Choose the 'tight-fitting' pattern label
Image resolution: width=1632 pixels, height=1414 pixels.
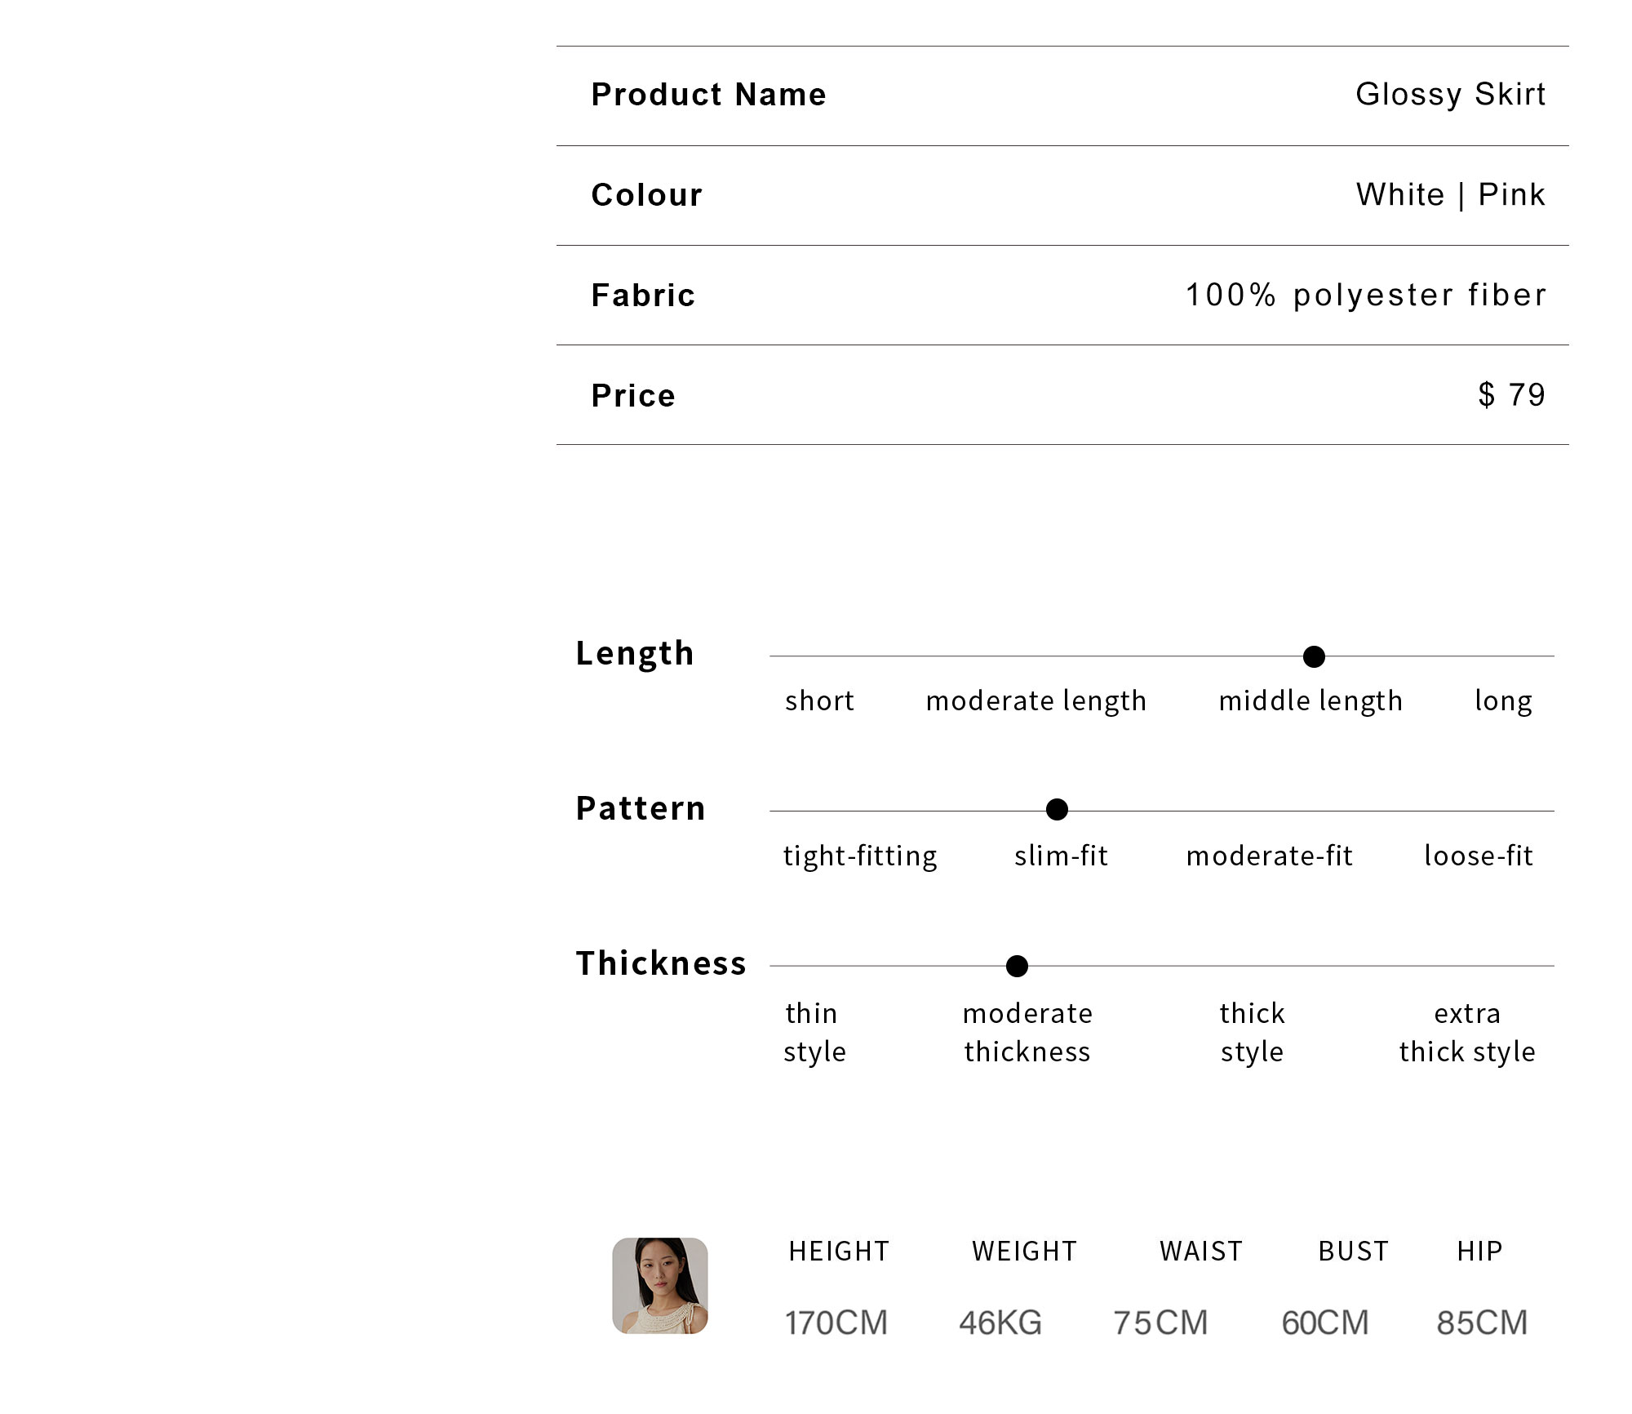pyautogui.click(x=860, y=856)
